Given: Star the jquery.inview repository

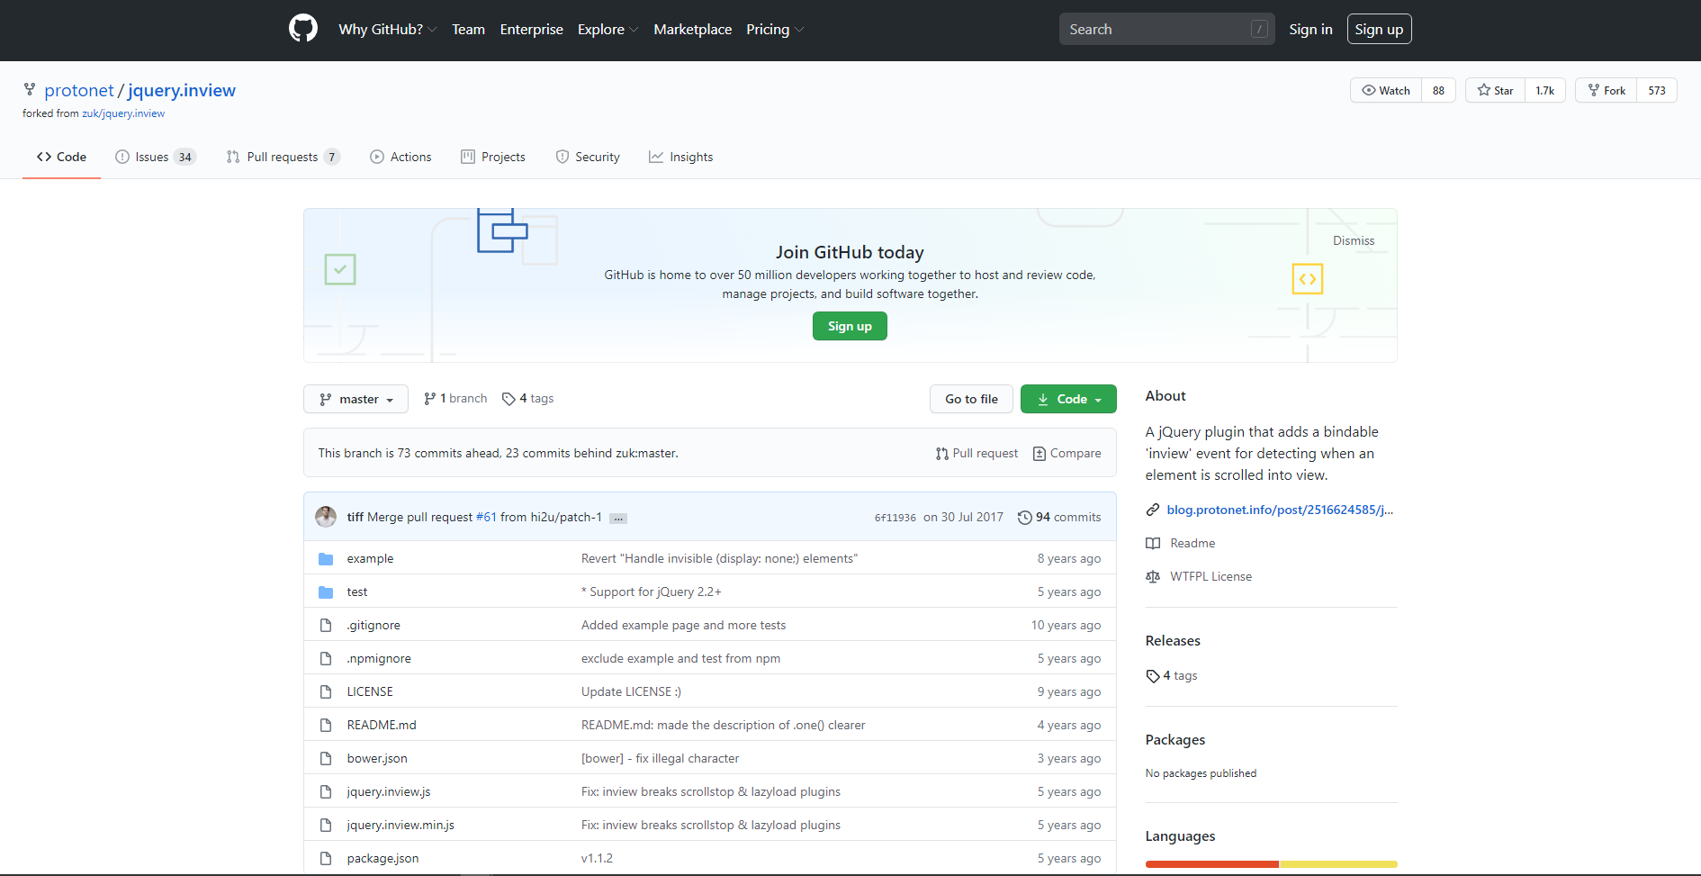Looking at the screenshot, I should click(x=1495, y=91).
